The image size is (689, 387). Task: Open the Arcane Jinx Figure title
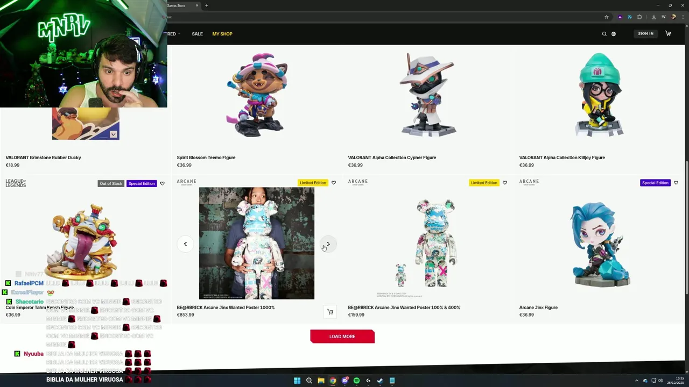[538, 307]
